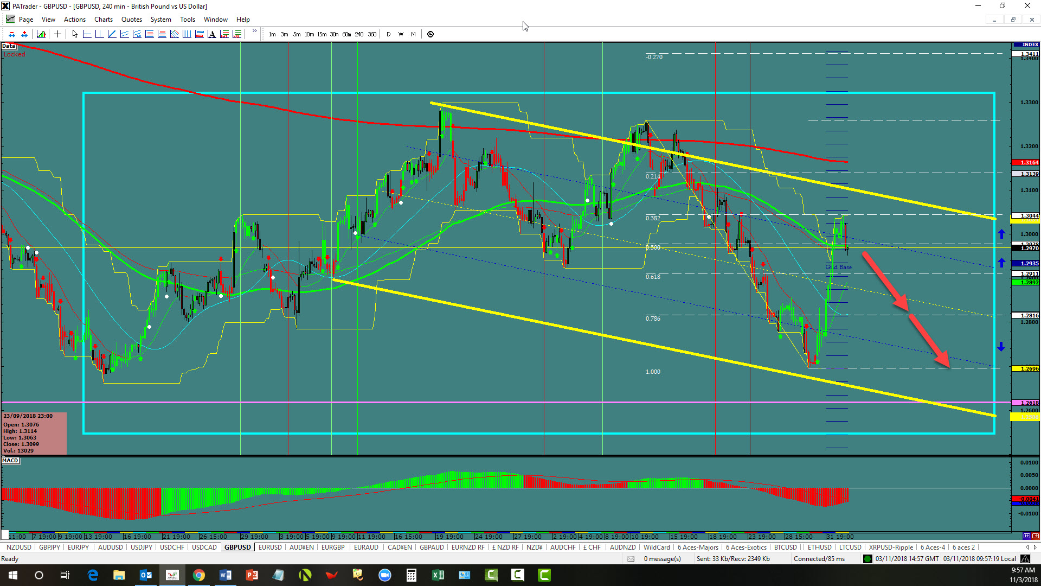Click the Data label on chart

(9, 46)
